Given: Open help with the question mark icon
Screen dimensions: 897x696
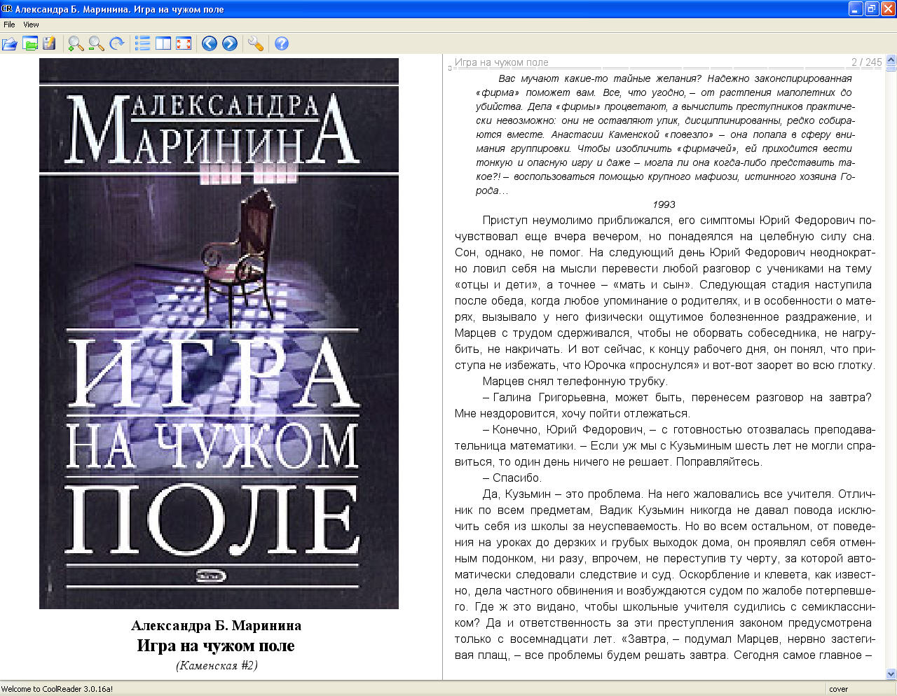Looking at the screenshot, I should click(x=282, y=43).
